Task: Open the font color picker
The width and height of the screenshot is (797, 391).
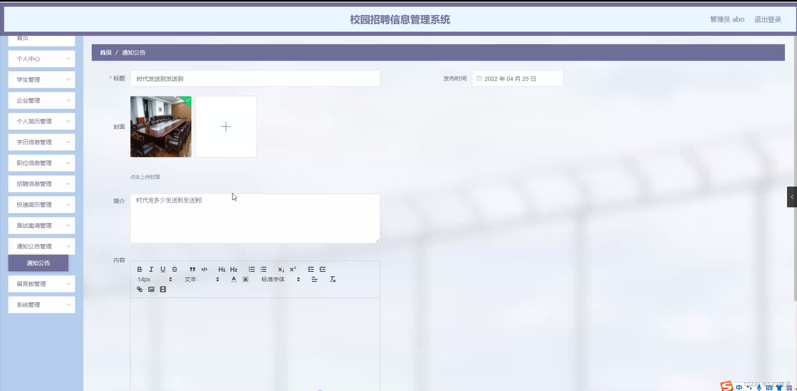Action: pyautogui.click(x=233, y=279)
